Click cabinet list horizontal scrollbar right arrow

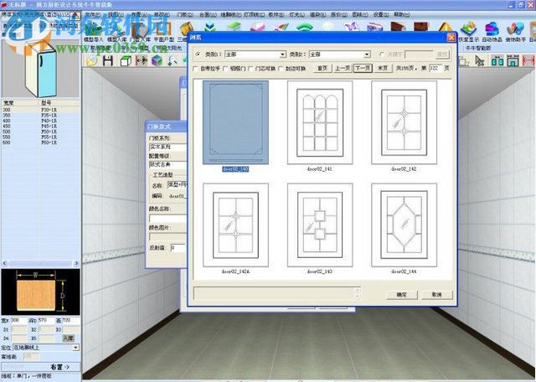[x=76, y=263]
